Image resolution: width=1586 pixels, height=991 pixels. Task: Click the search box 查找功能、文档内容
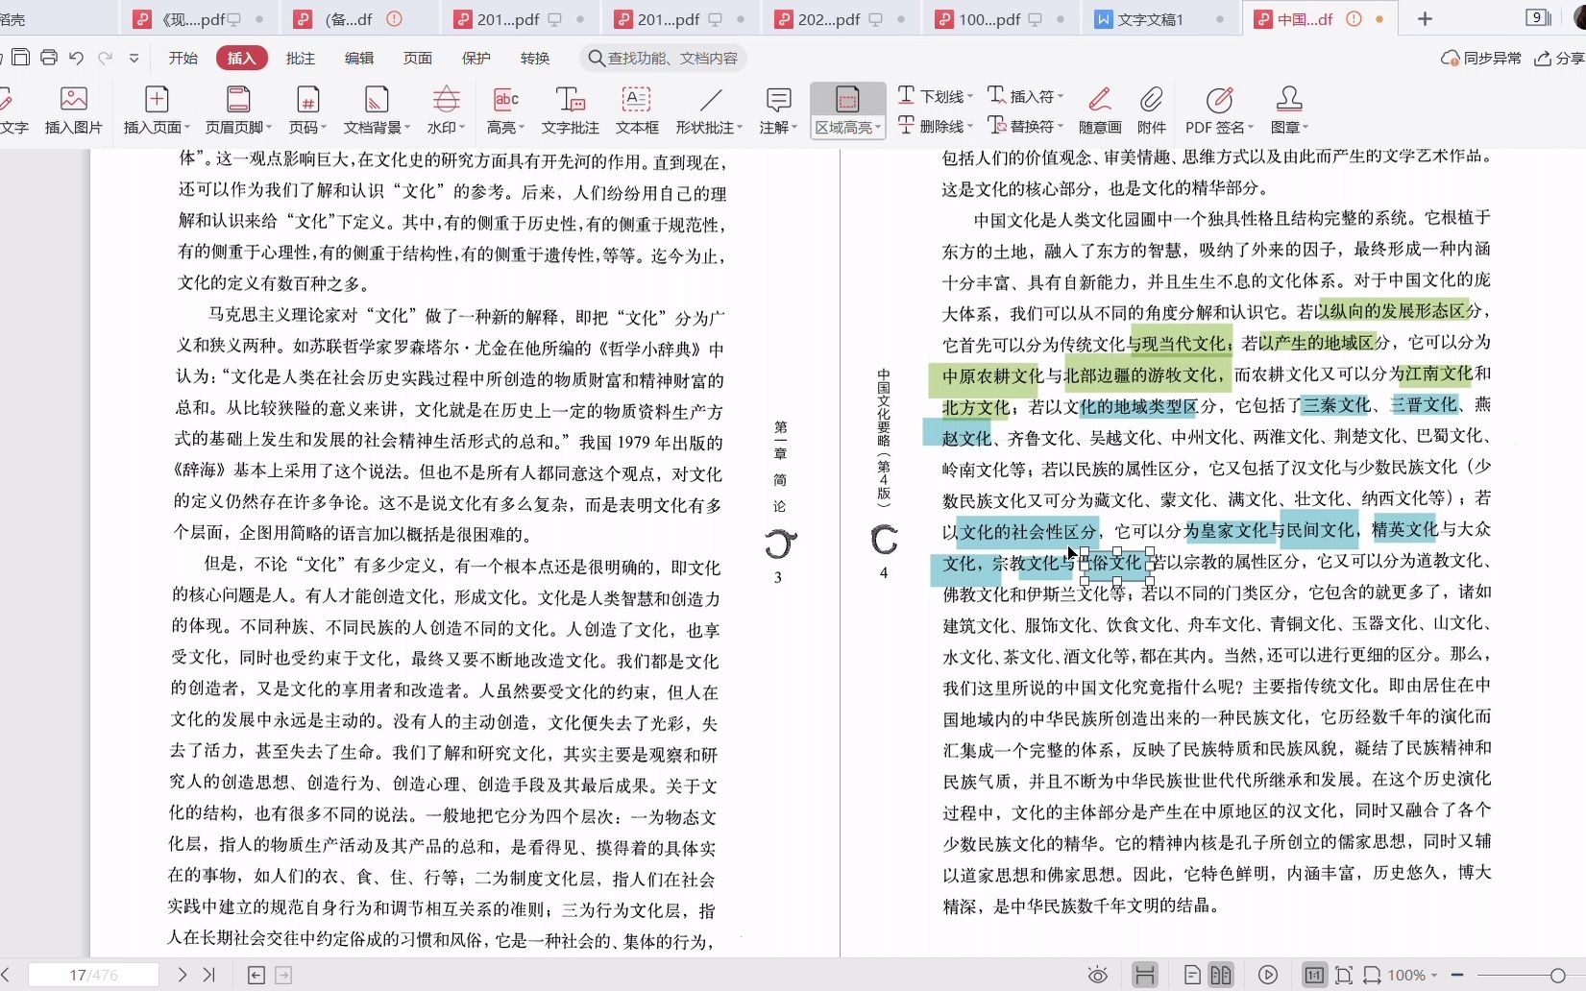[663, 58]
